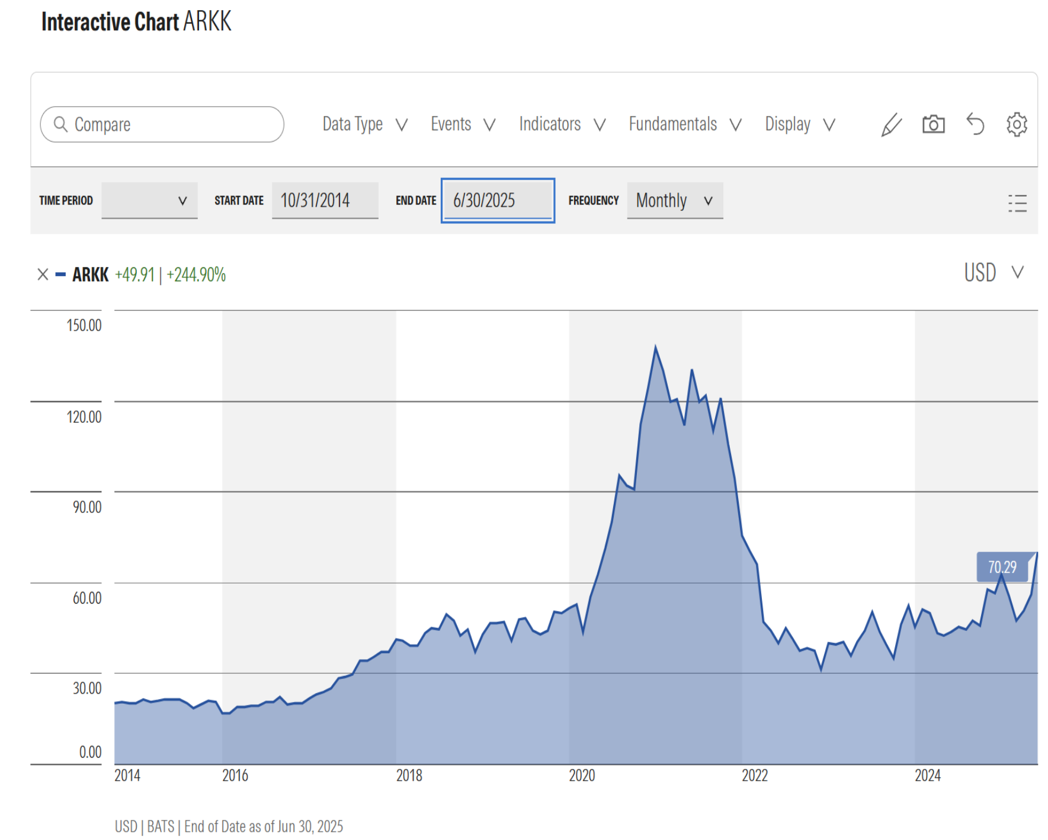Change the Monthly frequency dropdown
This screenshot has height=840, width=1048.
pyautogui.click(x=674, y=201)
